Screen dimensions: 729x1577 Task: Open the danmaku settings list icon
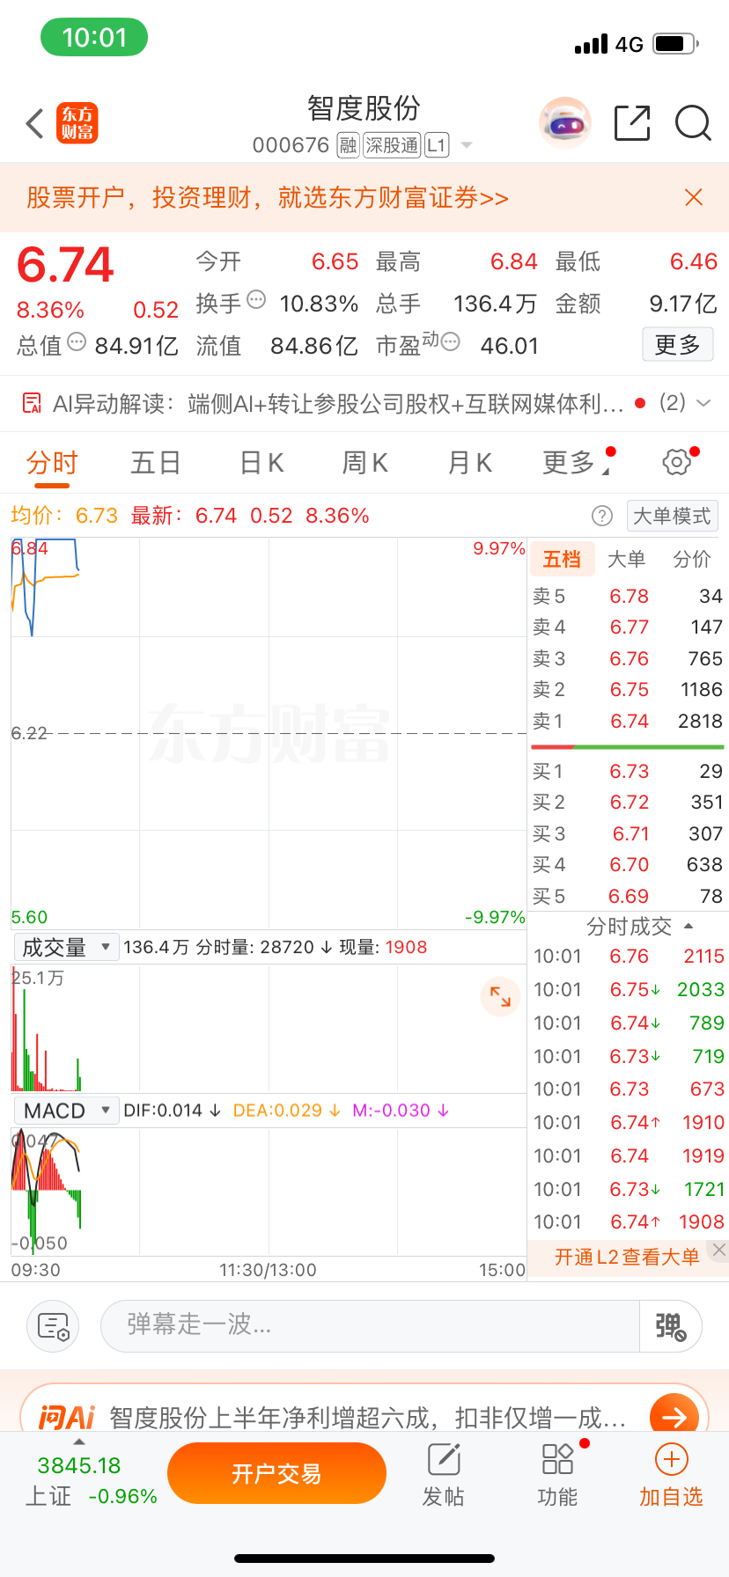54,1326
